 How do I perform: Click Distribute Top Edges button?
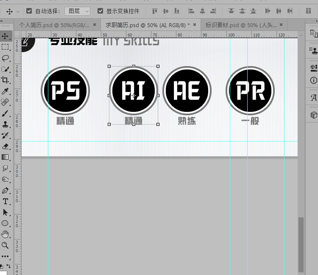coord(231,11)
